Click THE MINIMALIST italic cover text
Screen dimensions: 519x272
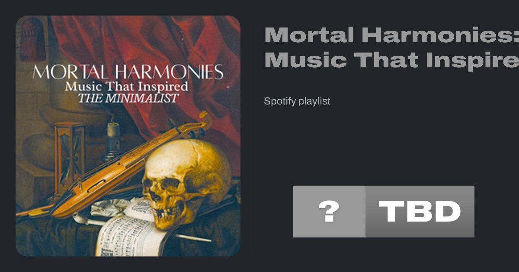coord(128,98)
